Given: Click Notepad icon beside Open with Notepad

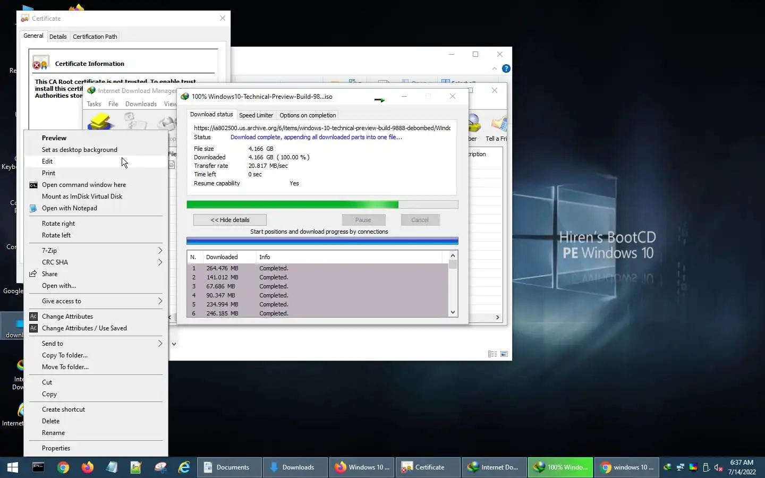Looking at the screenshot, I should (x=33, y=208).
